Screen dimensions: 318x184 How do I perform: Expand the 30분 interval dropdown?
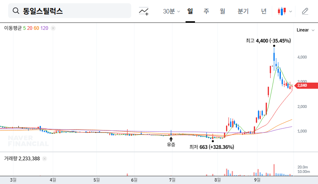pyautogui.click(x=171, y=11)
